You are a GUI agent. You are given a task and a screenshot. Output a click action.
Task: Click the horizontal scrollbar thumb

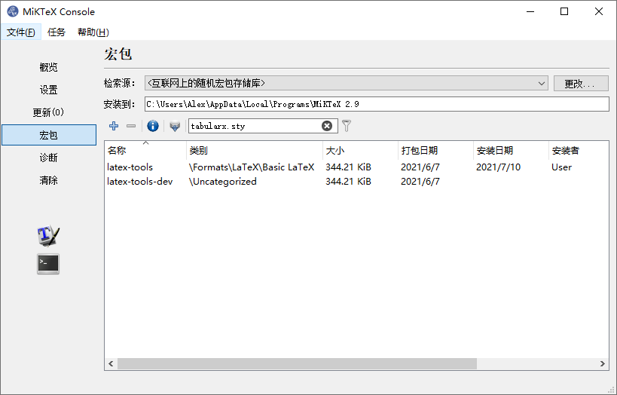[297, 363]
